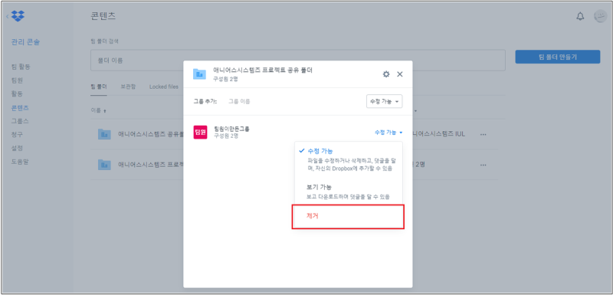Close the shared folder dialog

(399, 74)
